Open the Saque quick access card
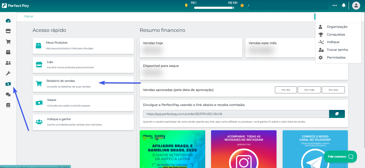 tap(83, 103)
